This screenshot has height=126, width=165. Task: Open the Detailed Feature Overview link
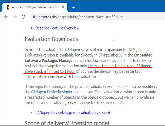(57, 28)
